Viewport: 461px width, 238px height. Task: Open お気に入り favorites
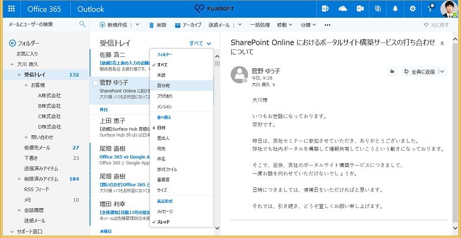coord(27,54)
